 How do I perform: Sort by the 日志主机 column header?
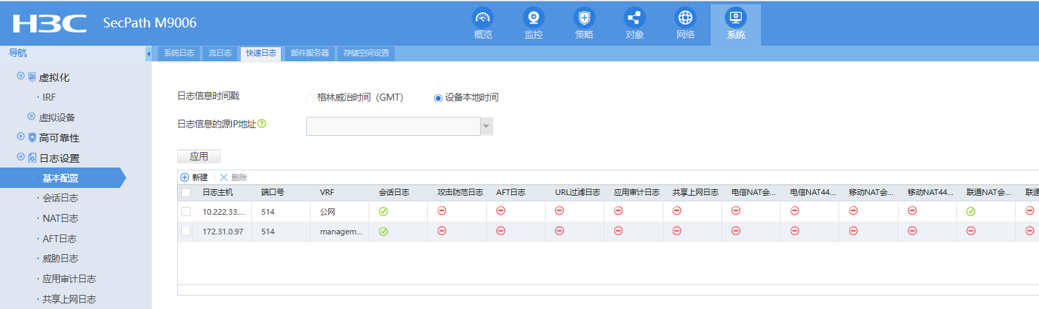click(217, 192)
